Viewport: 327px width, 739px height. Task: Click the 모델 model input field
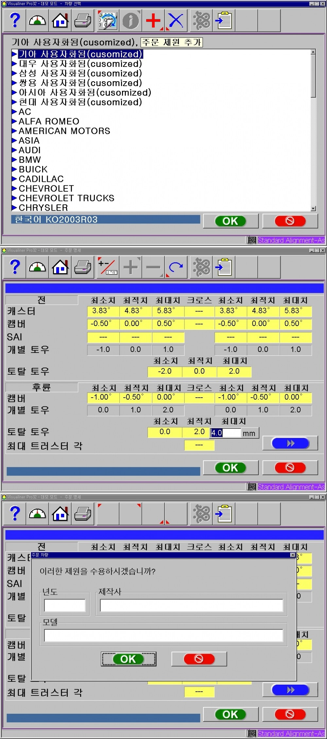[163, 635]
